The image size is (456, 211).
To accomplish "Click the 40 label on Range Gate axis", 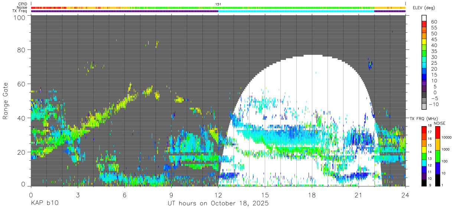I will [22, 118].
